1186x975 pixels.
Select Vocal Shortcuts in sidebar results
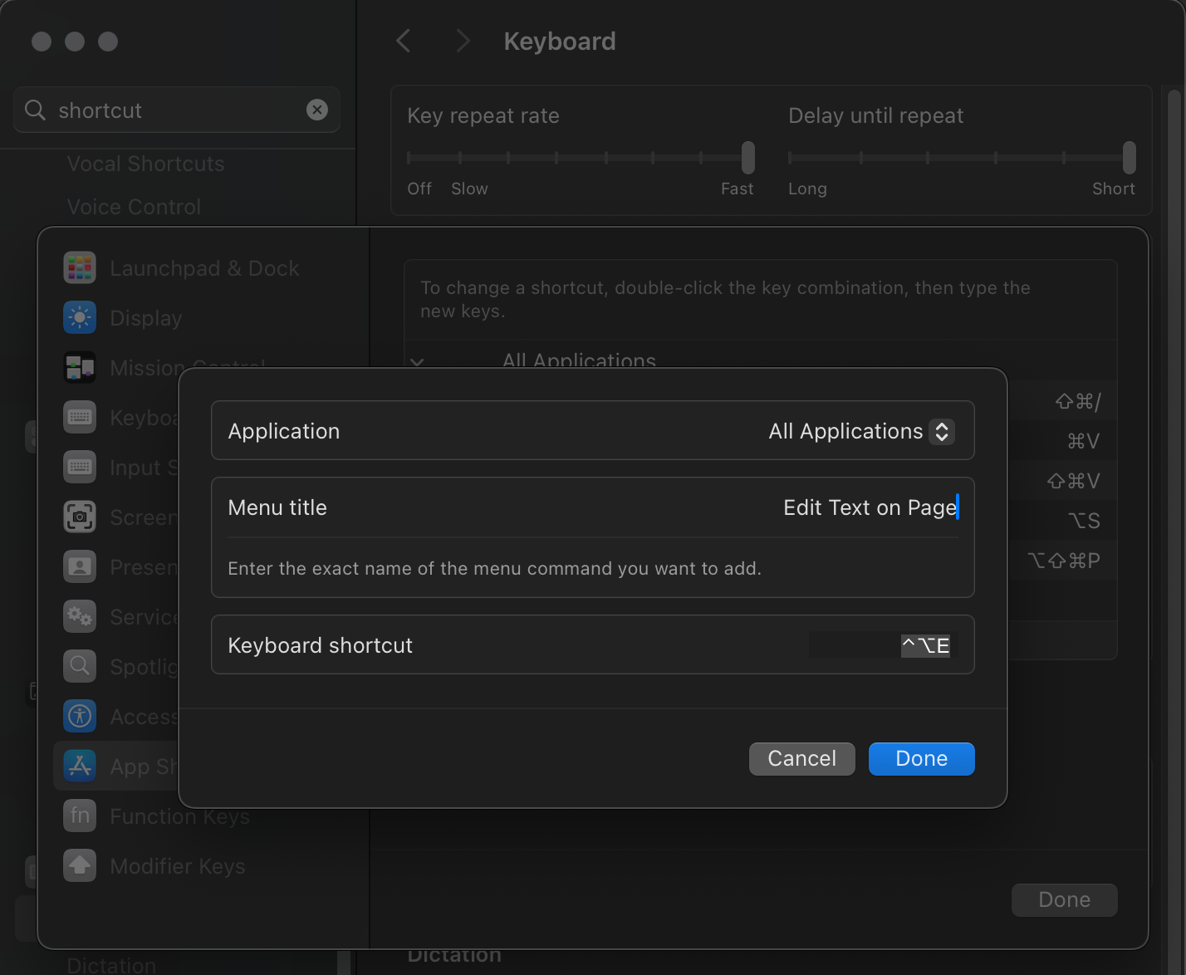point(145,164)
